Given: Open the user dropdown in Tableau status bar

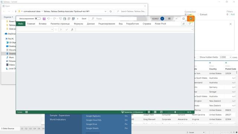Looking at the screenshot, I should (x=204, y=133).
